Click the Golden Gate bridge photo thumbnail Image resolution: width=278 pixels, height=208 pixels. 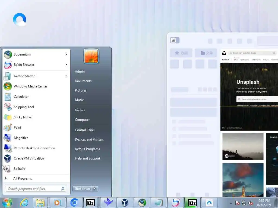coord(243,180)
